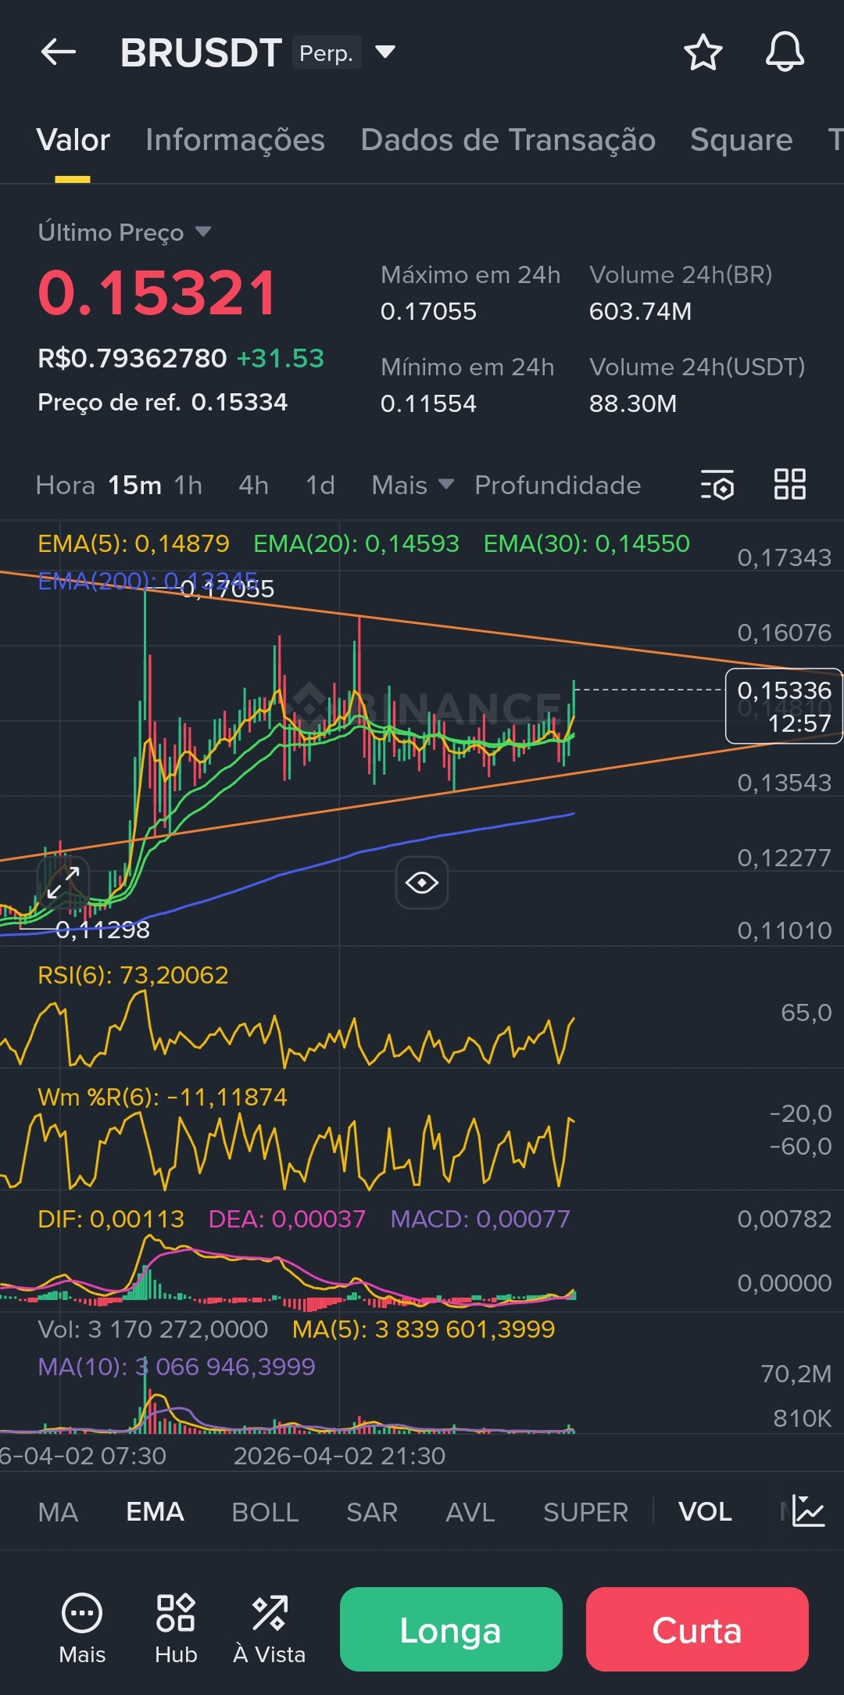This screenshot has width=844, height=1695.
Task: Select the Hora timeframe
Action: (66, 485)
